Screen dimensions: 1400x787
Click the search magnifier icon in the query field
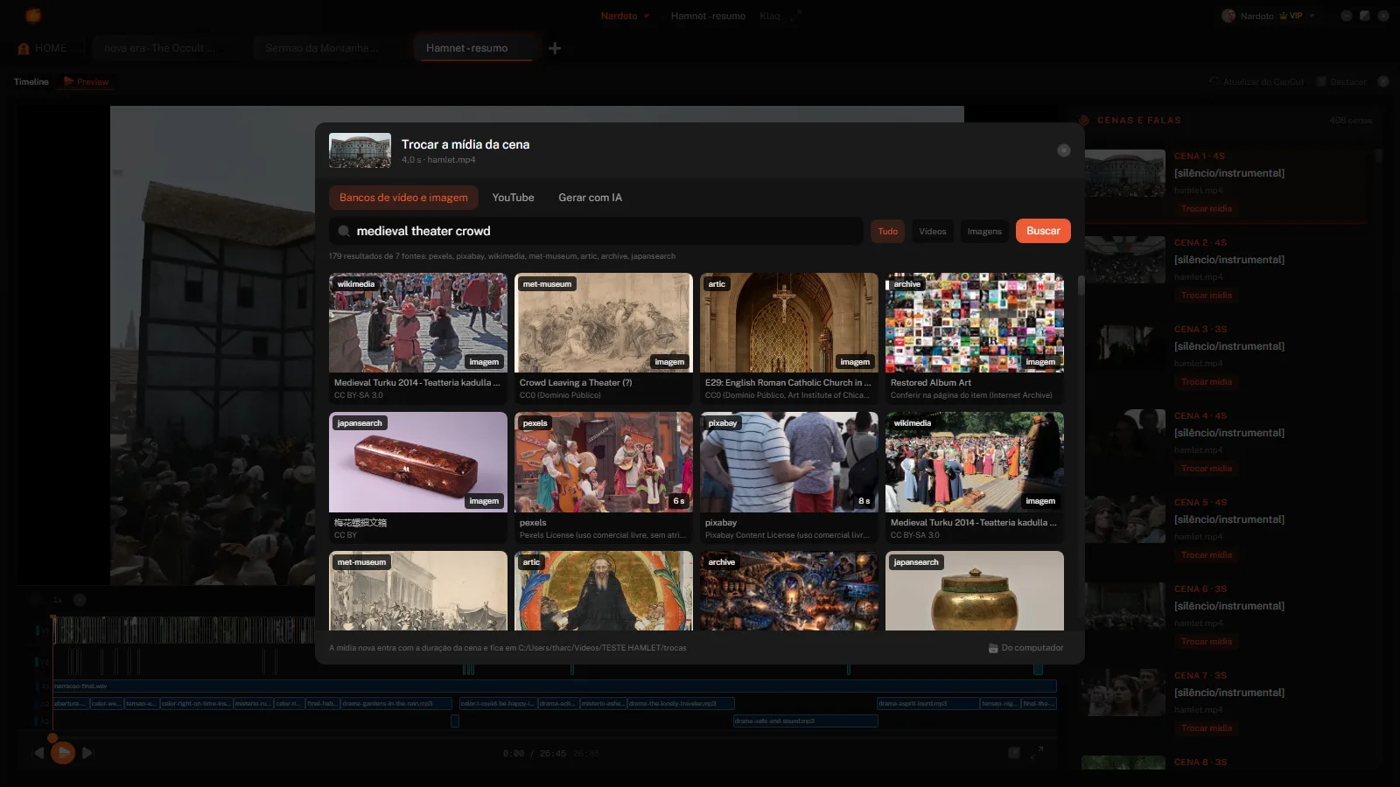coord(344,231)
